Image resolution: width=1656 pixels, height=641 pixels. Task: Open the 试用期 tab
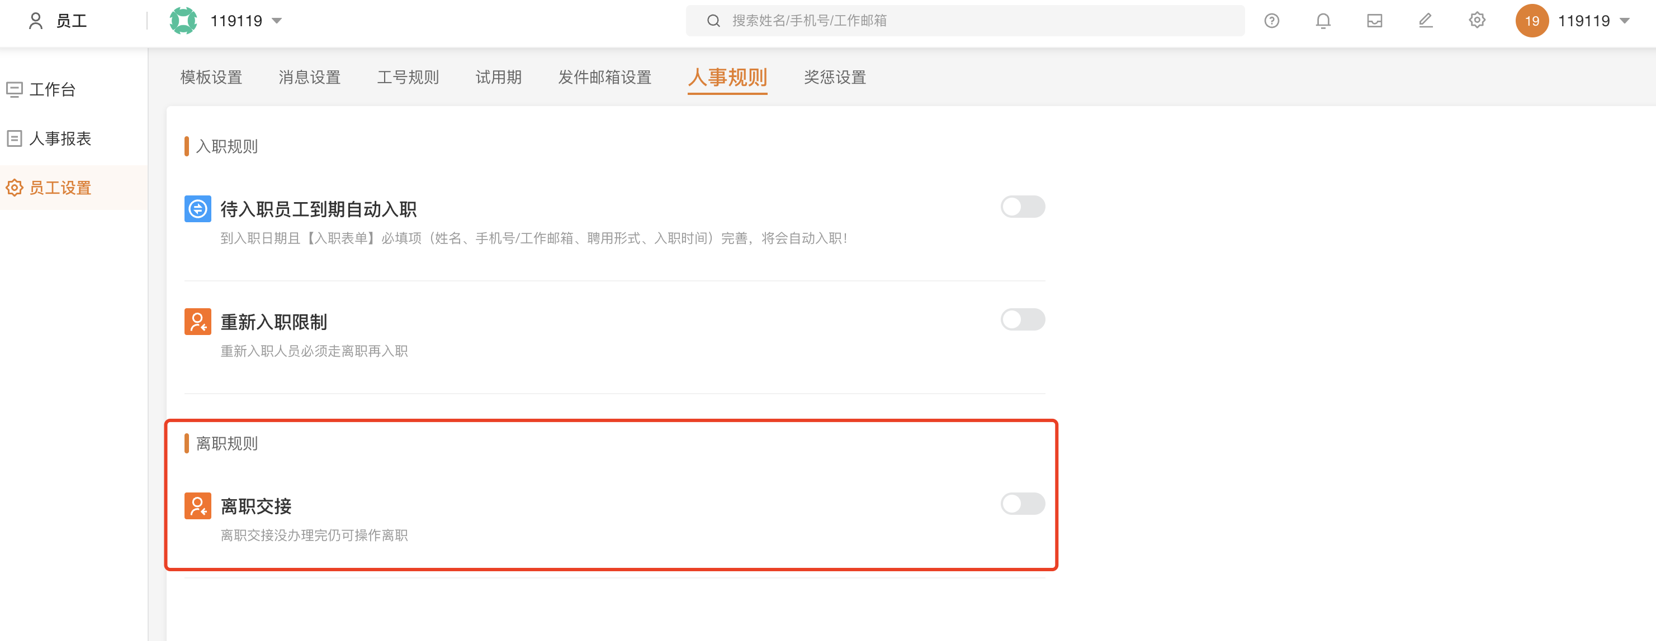pos(498,77)
